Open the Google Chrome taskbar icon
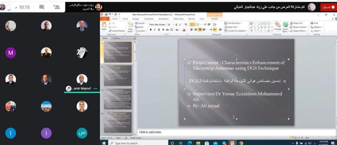337x145 pixels. click(x=241, y=143)
